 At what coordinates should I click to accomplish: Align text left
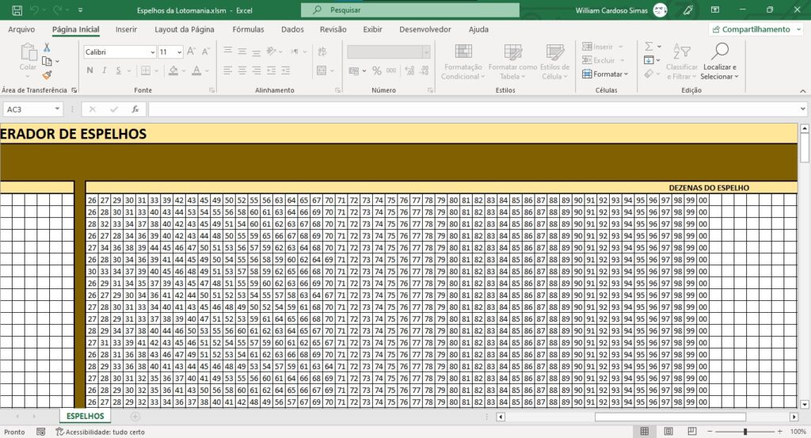(227, 70)
